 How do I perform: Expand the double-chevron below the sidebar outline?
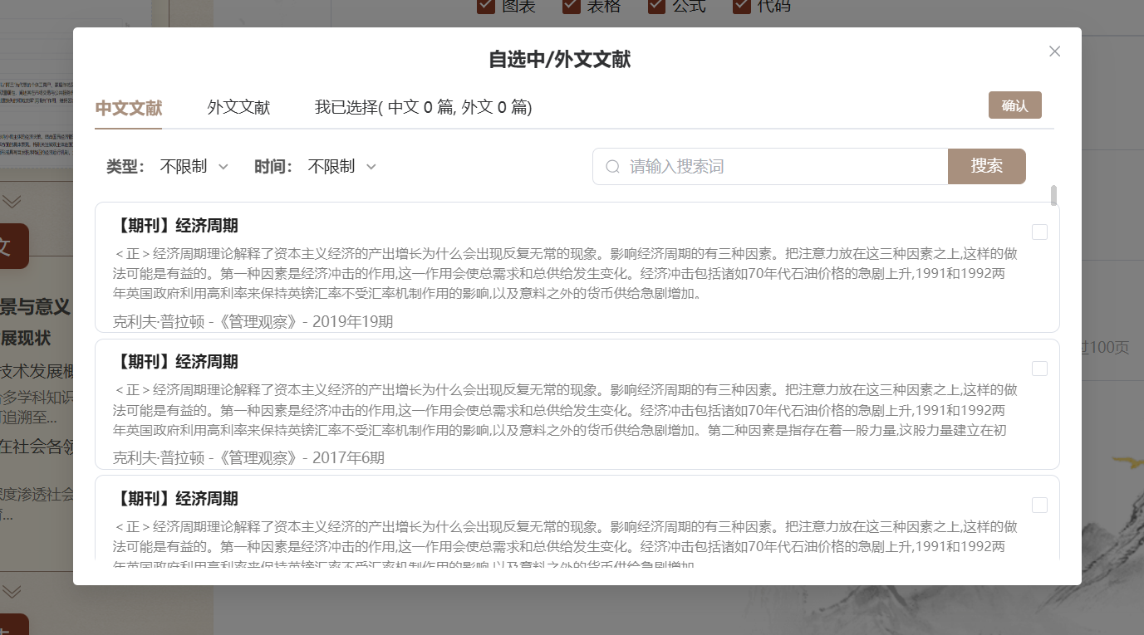pyautogui.click(x=12, y=591)
